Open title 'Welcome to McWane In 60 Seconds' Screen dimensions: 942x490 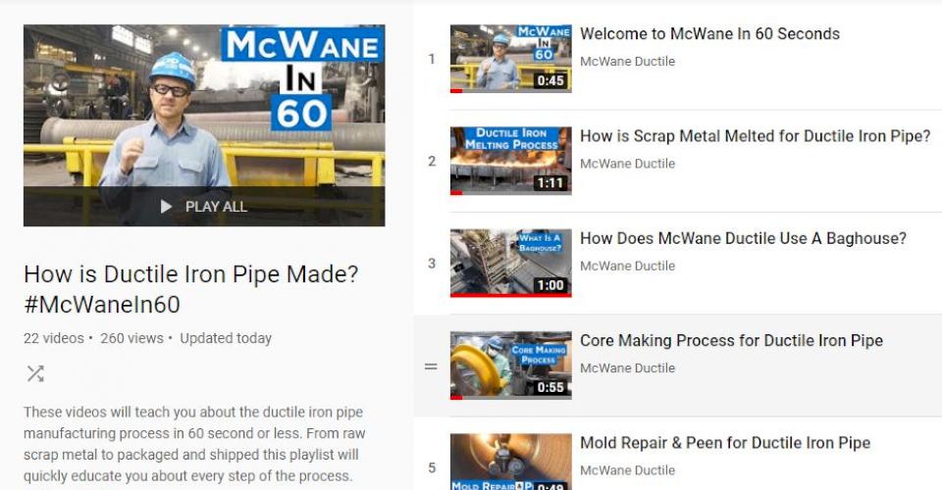[x=709, y=33]
